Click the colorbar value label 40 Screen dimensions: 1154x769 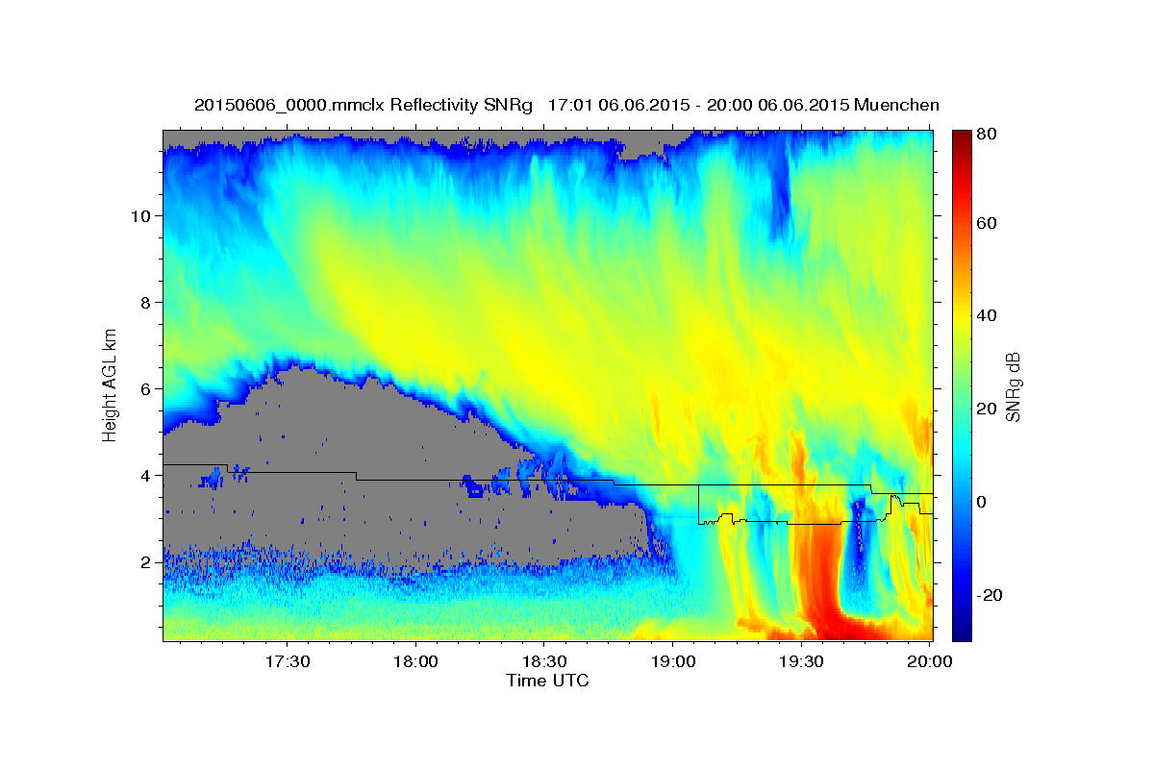[x=987, y=315]
